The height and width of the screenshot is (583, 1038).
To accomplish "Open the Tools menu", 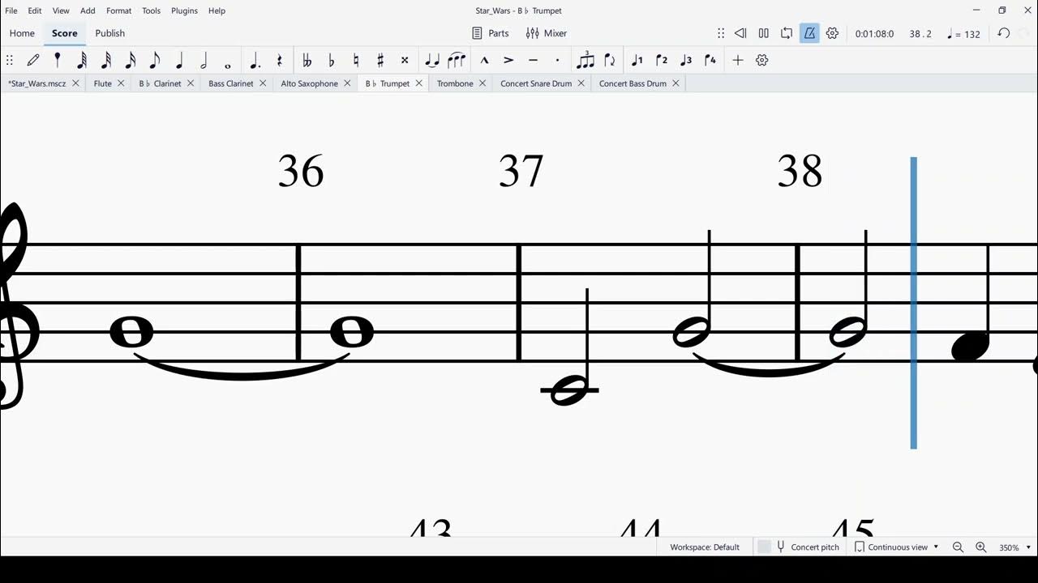I will (x=151, y=11).
